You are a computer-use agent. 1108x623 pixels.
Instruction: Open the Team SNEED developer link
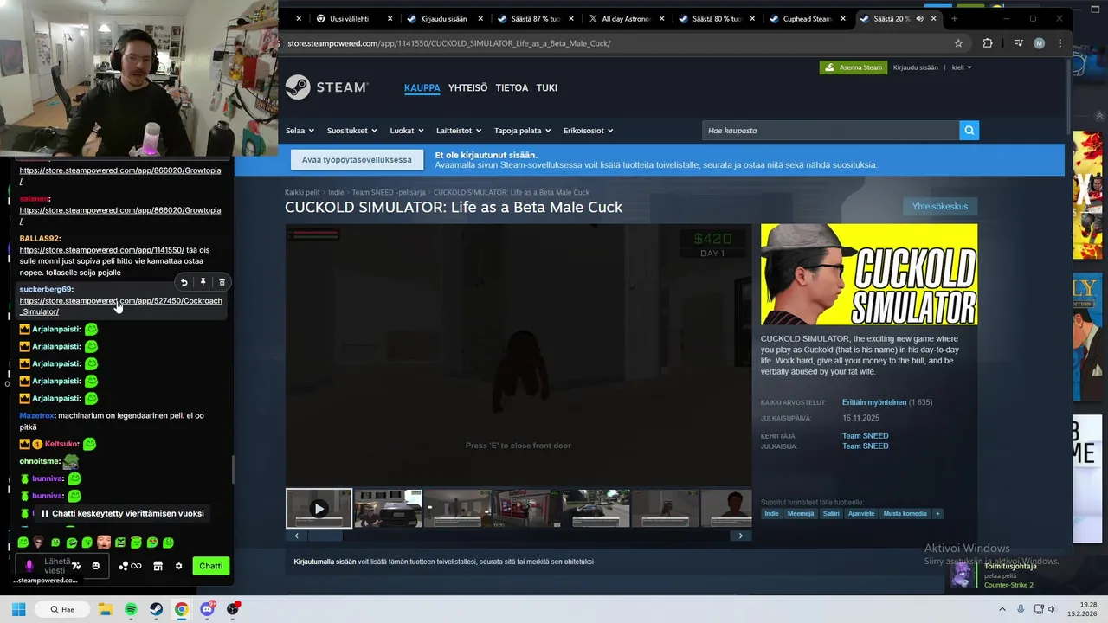tap(865, 436)
